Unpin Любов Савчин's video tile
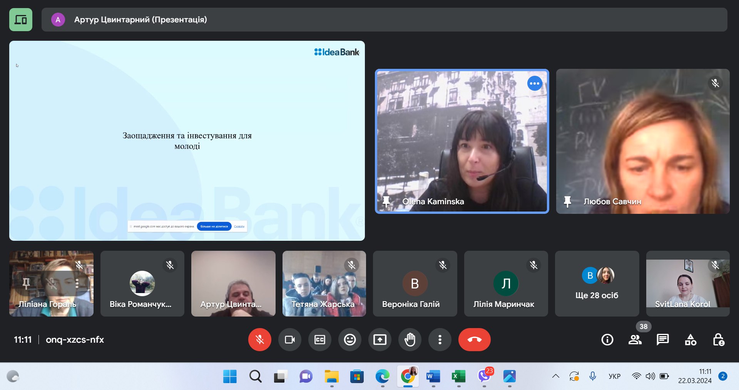This screenshot has height=390, width=739. (567, 201)
